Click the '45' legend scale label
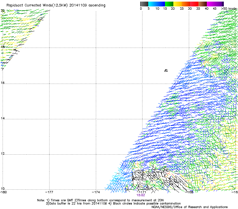Viewport: 238px width, 209px height. click(215, 9)
